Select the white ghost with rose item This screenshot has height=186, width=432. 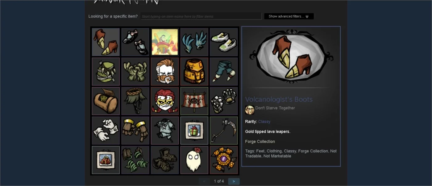pyautogui.click(x=194, y=160)
